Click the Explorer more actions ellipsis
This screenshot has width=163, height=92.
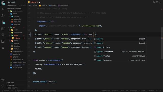[24, 2]
